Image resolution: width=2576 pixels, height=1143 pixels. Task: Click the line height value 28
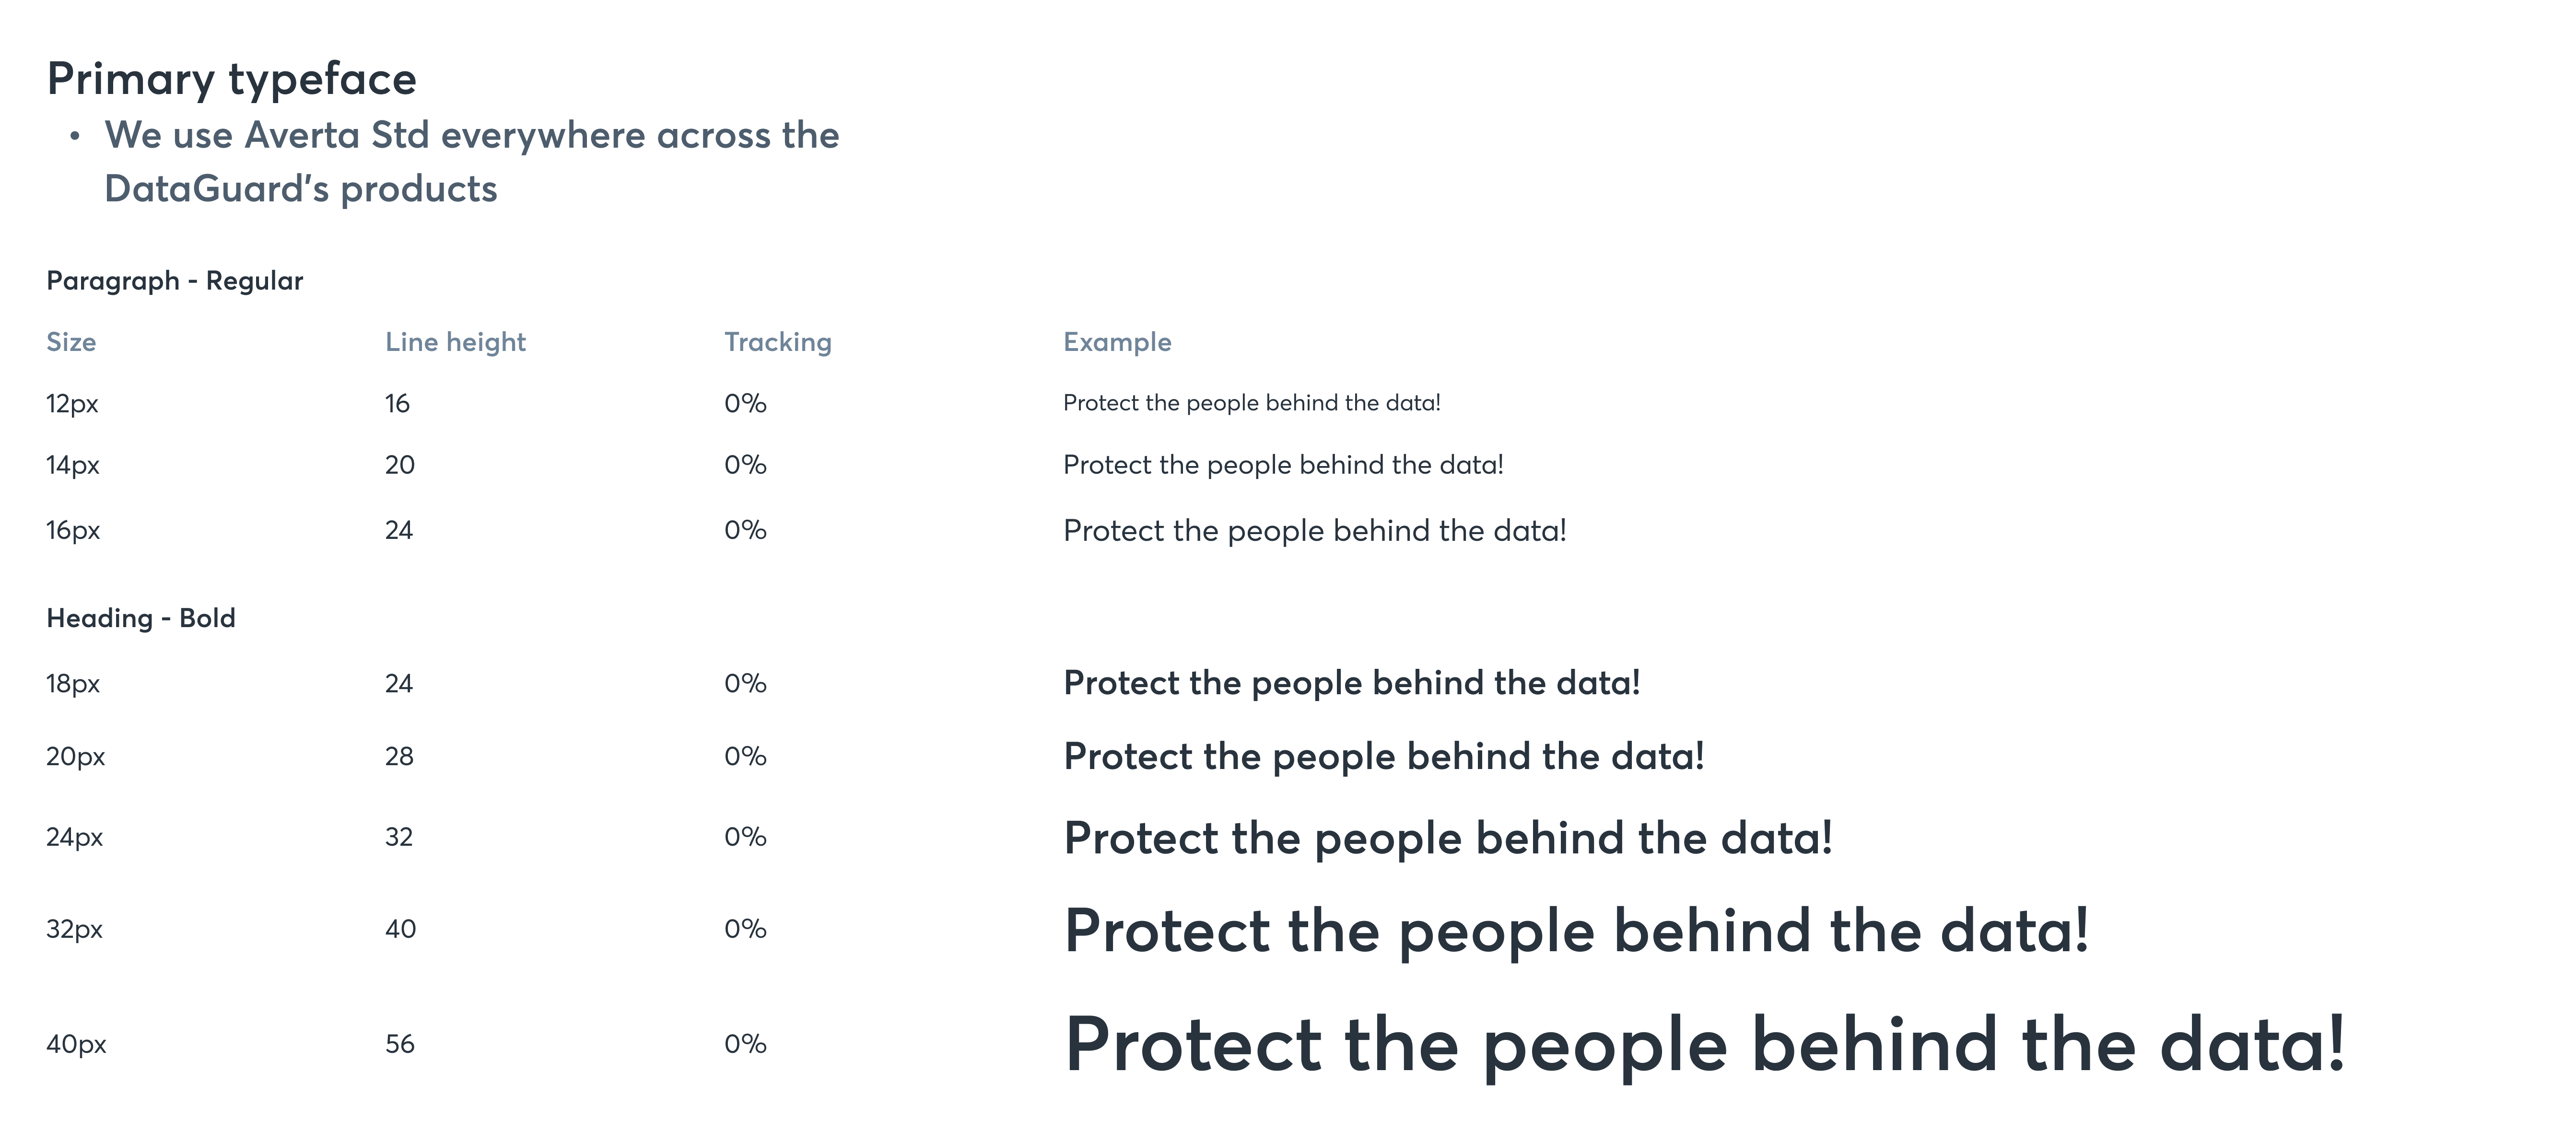tap(399, 756)
